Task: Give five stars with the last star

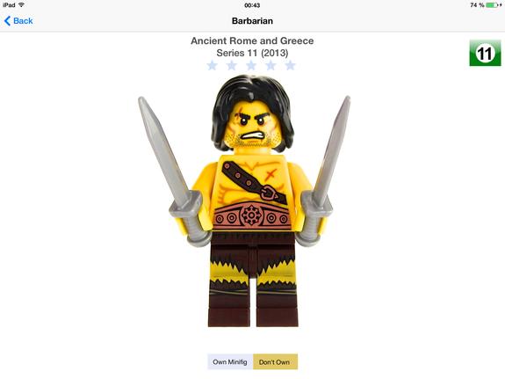Action: pyautogui.click(x=290, y=65)
